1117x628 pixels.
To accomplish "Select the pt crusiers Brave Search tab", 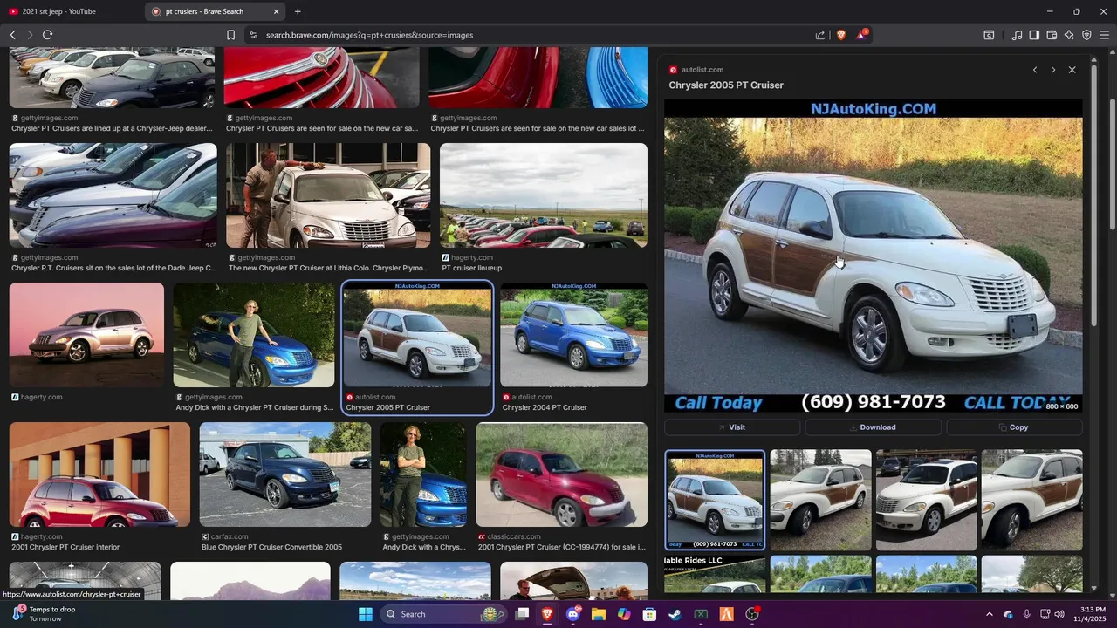I will tap(208, 11).
